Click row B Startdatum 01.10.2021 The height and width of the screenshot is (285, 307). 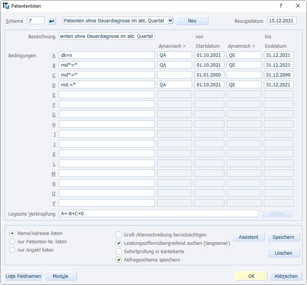[209, 65]
